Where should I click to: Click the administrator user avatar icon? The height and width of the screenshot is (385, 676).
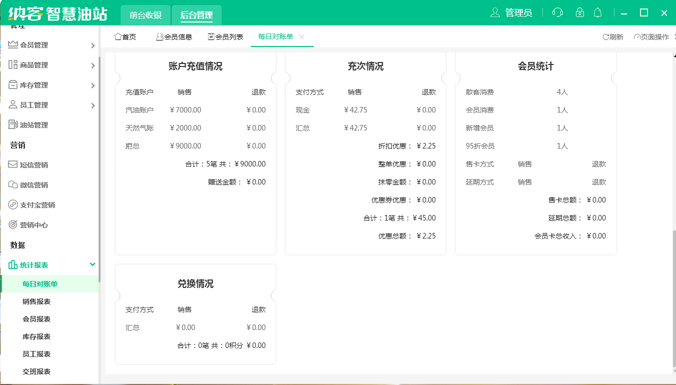495,12
